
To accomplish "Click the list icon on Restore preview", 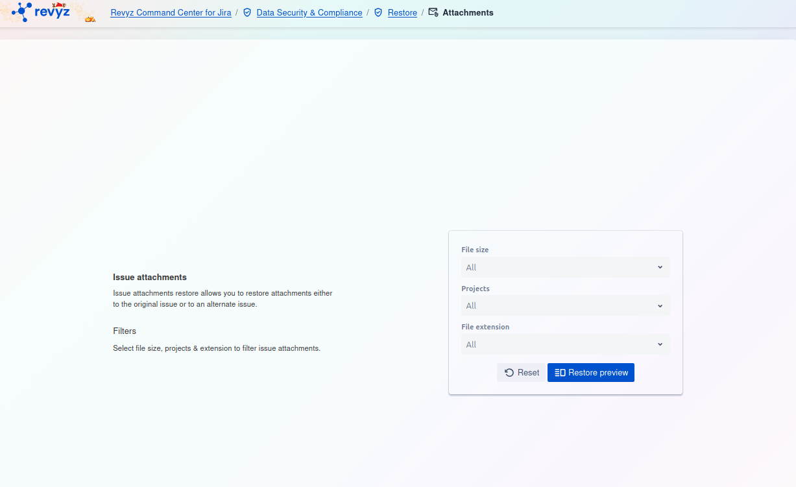I will 560,373.
